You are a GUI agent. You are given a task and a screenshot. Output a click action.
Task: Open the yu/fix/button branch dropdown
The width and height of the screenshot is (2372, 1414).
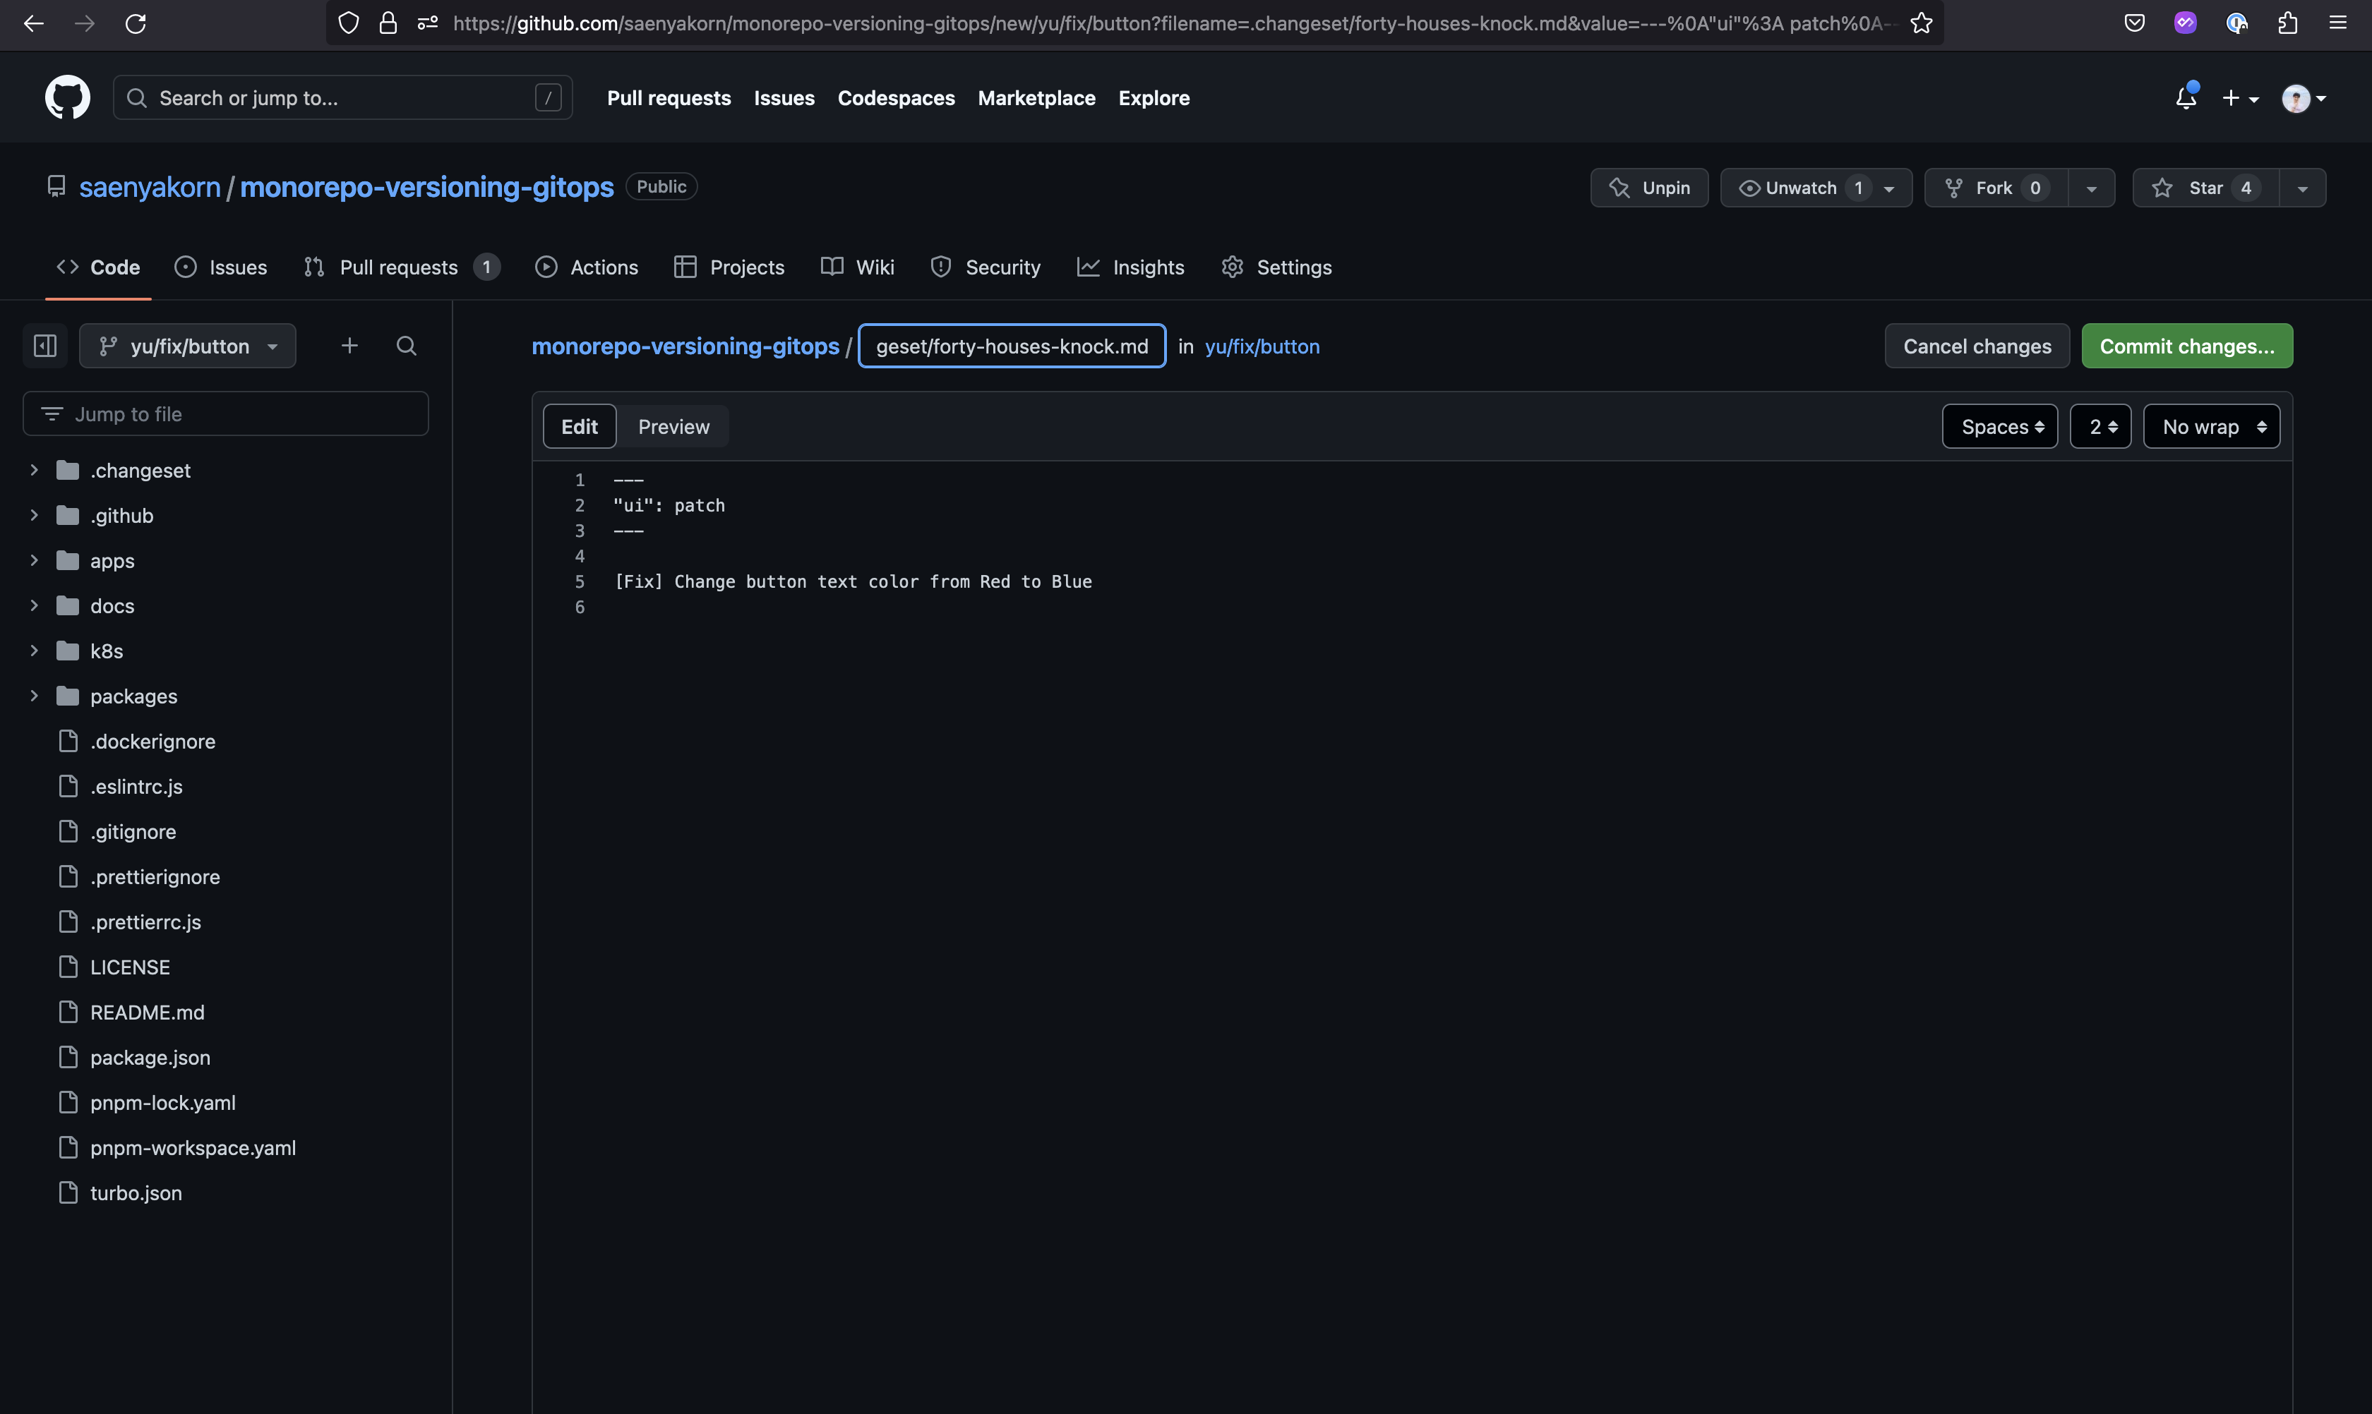click(x=188, y=346)
